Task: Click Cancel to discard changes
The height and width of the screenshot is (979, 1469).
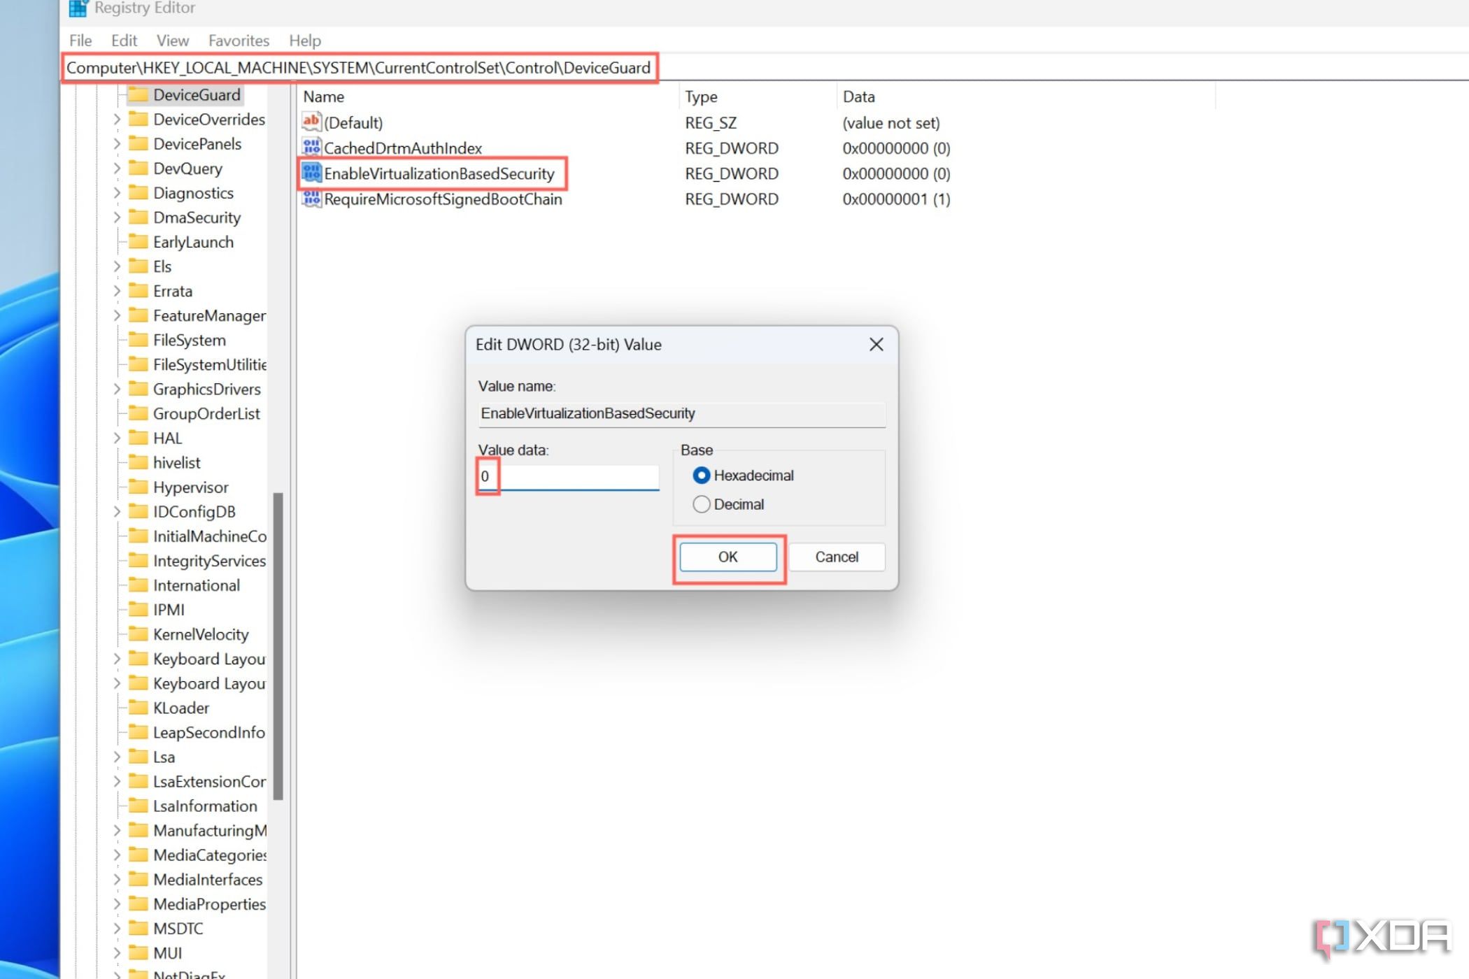Action: (x=836, y=556)
